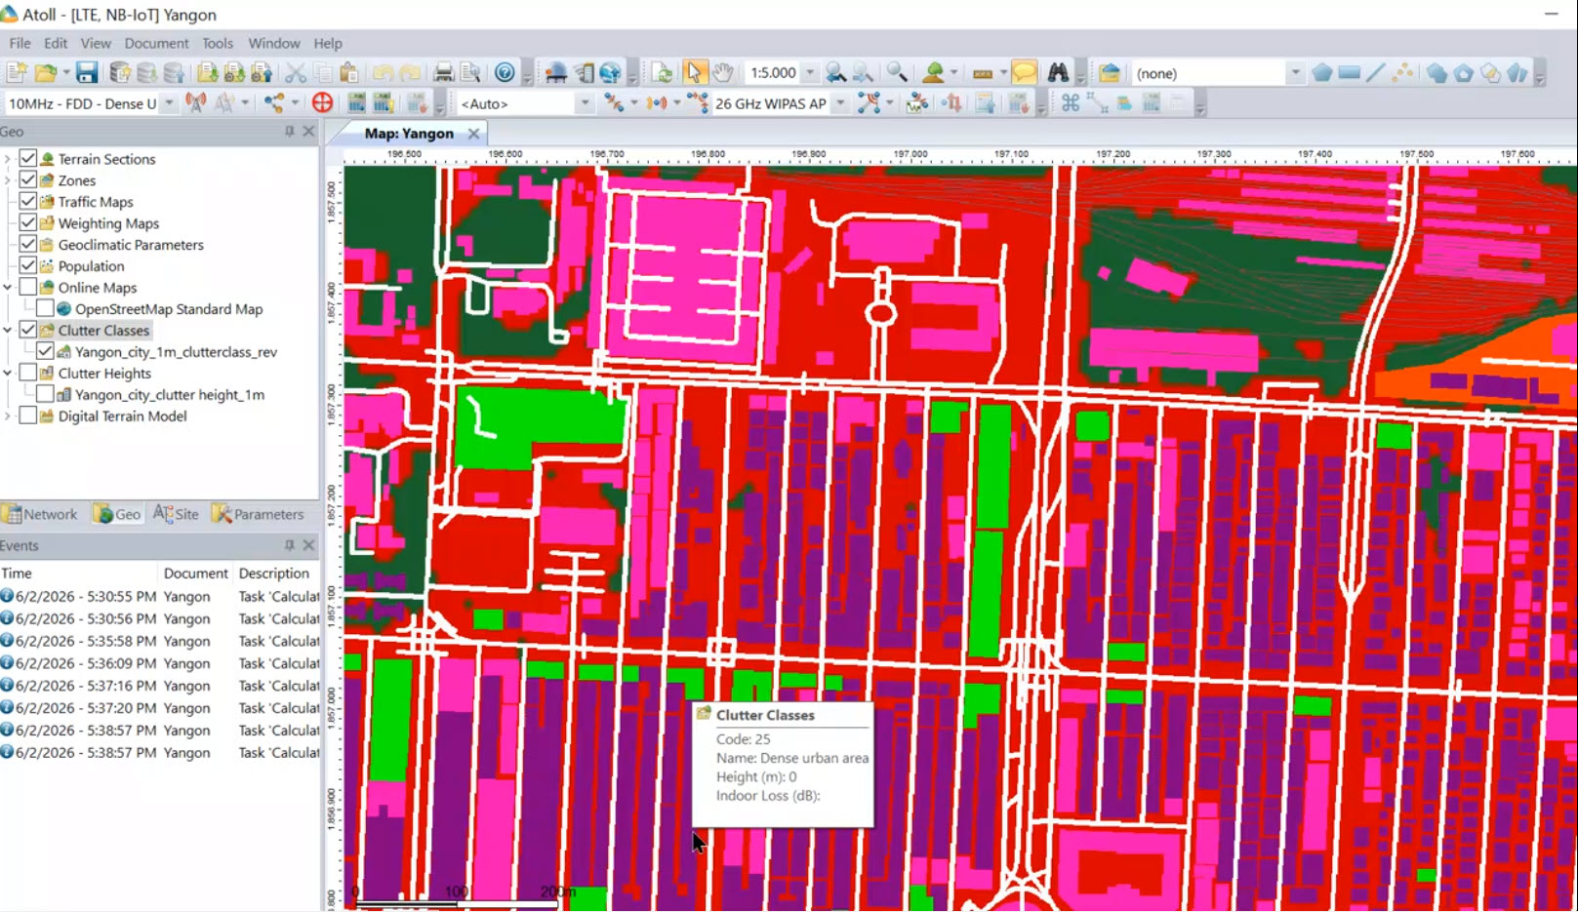Close the Map: Yangon tab
Screen dimensions: 1578x912
(473, 134)
